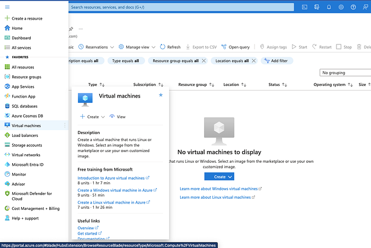Click the Microsoft Defender for Cloud shield icon
This screenshot has width=371, height=248.
pos(7,193)
